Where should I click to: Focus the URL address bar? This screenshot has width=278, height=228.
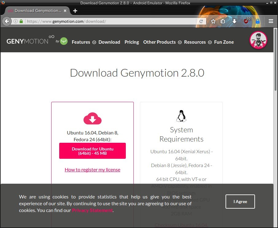pyautogui.click(x=111, y=21)
